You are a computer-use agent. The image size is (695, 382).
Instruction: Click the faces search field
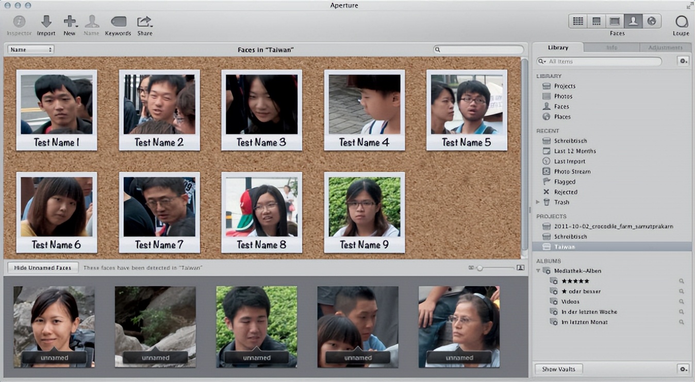click(478, 50)
